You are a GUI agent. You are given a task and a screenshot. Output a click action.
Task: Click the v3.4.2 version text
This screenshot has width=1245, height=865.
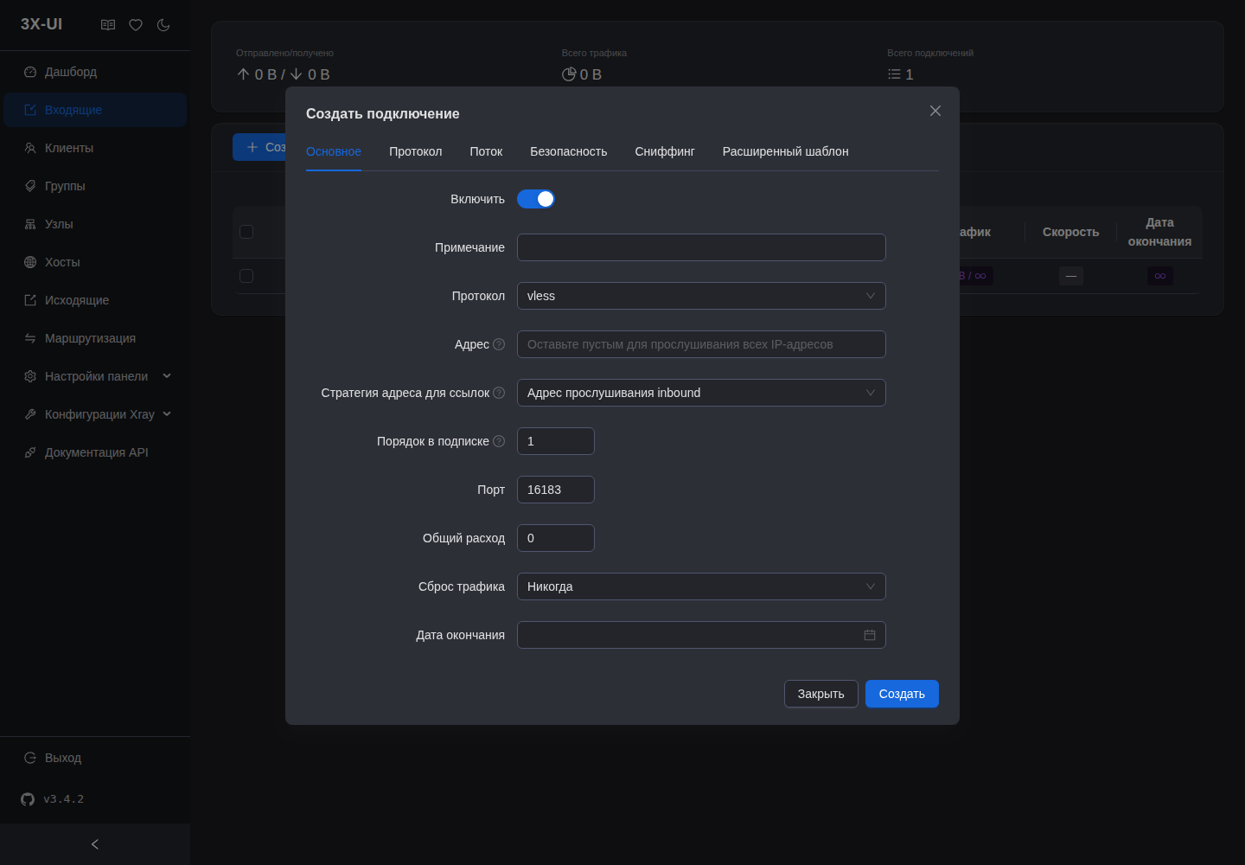pyautogui.click(x=64, y=799)
